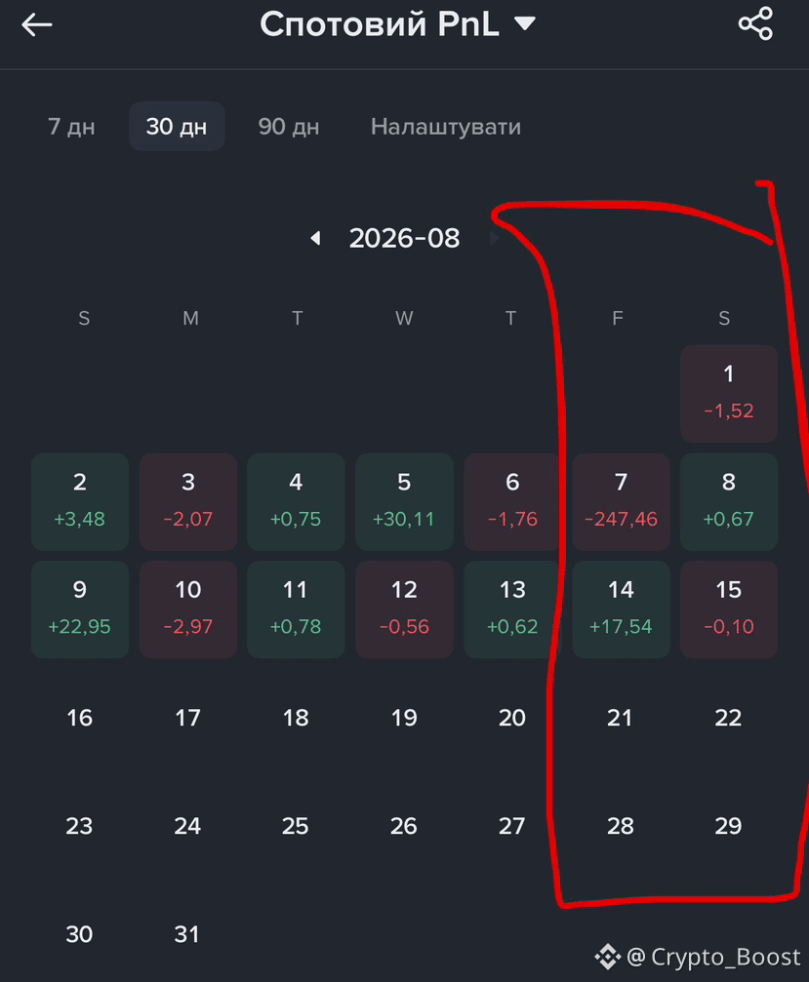The image size is (809, 982).
Task: Select day 14 with +17,54
Action: click(x=621, y=609)
